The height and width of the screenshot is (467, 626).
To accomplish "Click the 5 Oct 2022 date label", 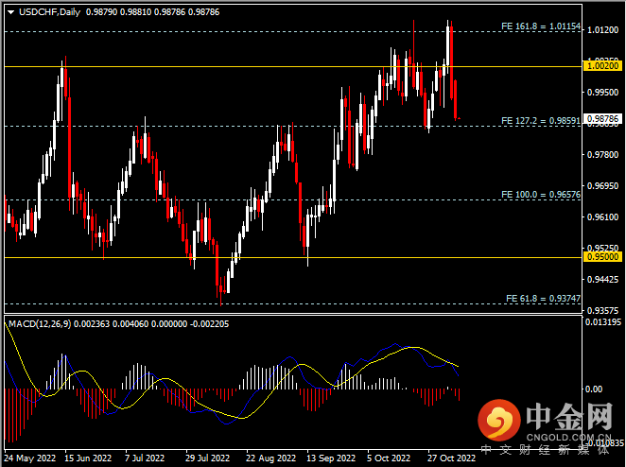I will [389, 458].
